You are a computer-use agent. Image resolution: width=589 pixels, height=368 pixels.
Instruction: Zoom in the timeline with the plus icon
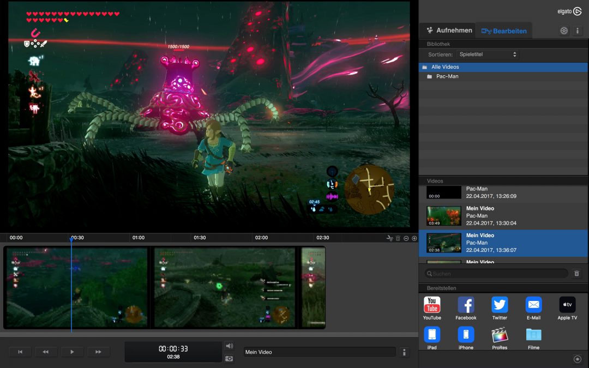[414, 238]
